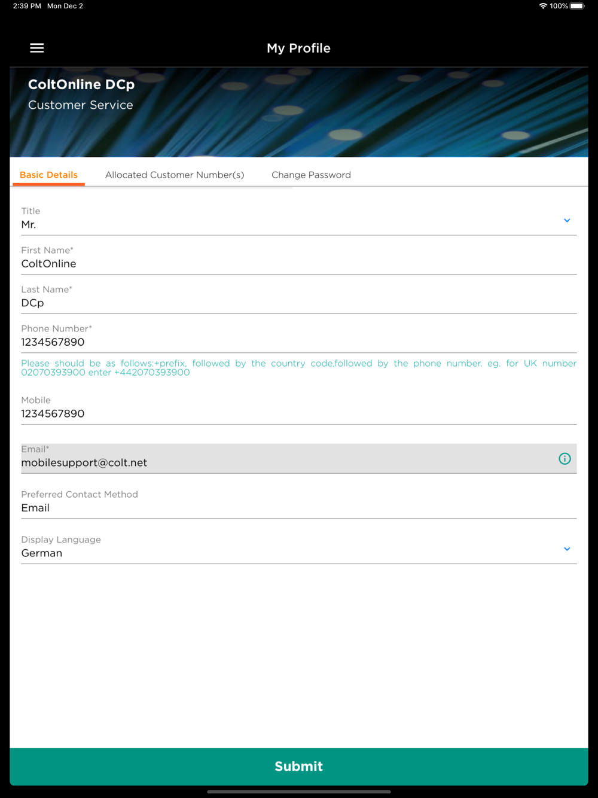This screenshot has height=798, width=598.
Task: Tap the Mr. title value
Action: (x=29, y=225)
